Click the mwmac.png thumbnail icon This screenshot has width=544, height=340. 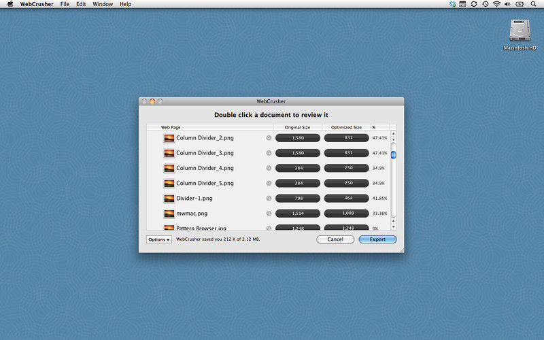(x=169, y=214)
